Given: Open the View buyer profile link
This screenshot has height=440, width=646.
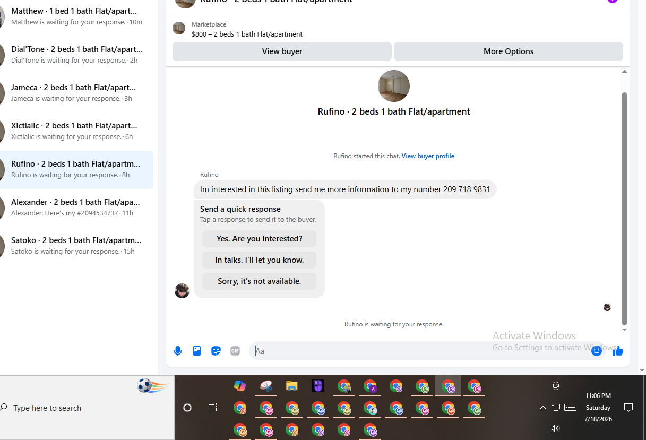Looking at the screenshot, I should pyautogui.click(x=428, y=156).
